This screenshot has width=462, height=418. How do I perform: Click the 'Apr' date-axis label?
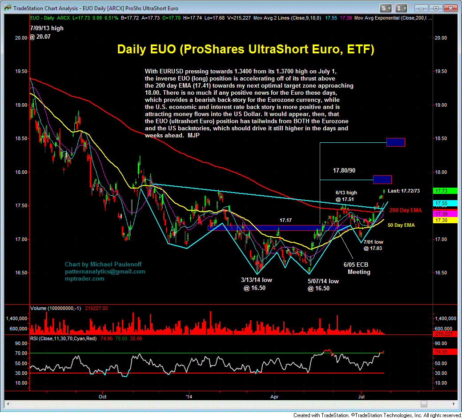(x=274, y=397)
